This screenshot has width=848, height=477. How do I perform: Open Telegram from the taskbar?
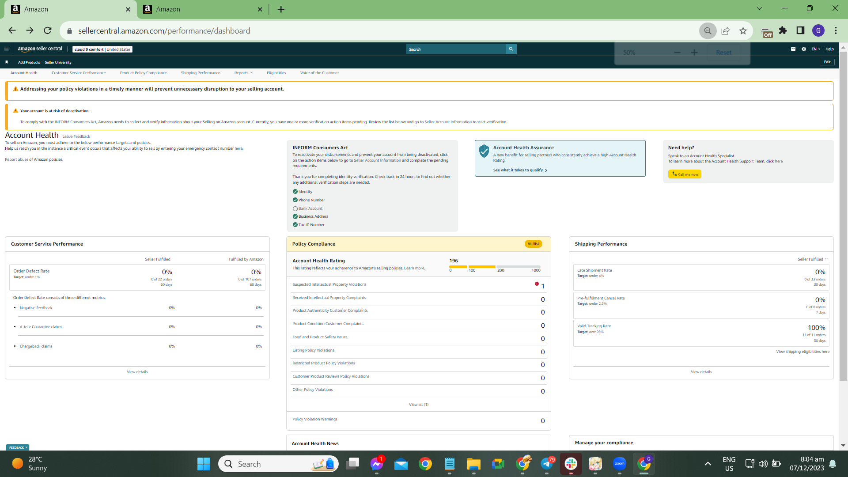pos(547,464)
